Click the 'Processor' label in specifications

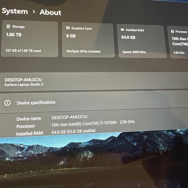pyautogui.click(x=26, y=126)
